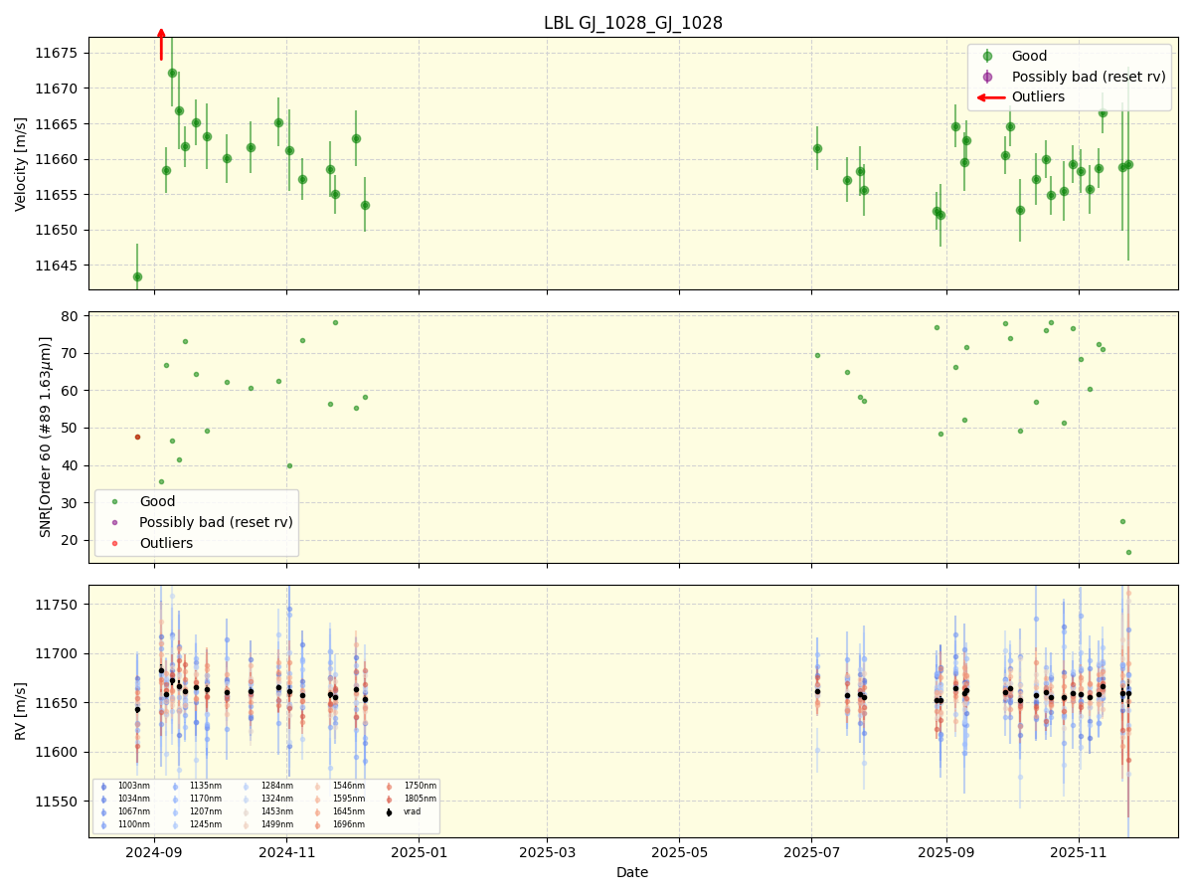Click the 2024-09 date tick label
The width and height of the screenshot is (1193, 895).
pyautogui.click(x=154, y=852)
